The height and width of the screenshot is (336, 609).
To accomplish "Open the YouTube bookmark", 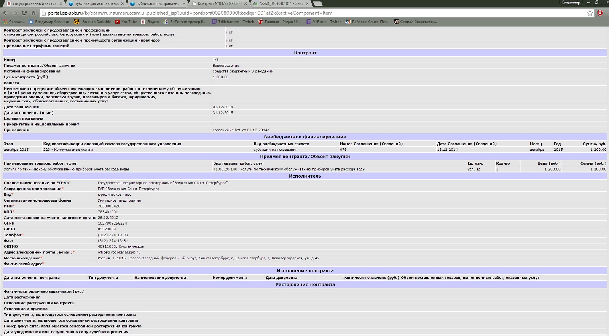I will click(126, 22).
